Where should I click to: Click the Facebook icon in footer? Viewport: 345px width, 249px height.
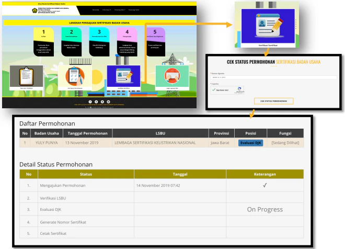click(x=89, y=101)
